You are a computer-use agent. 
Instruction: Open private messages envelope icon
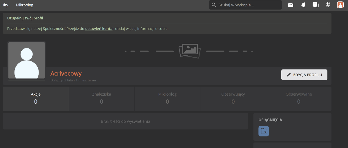[x=290, y=5]
